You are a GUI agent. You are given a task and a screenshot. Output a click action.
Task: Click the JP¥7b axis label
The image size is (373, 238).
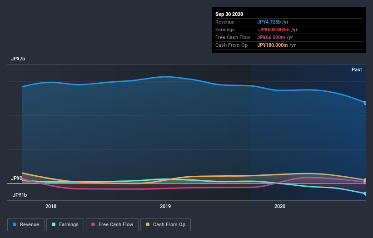tap(18, 59)
